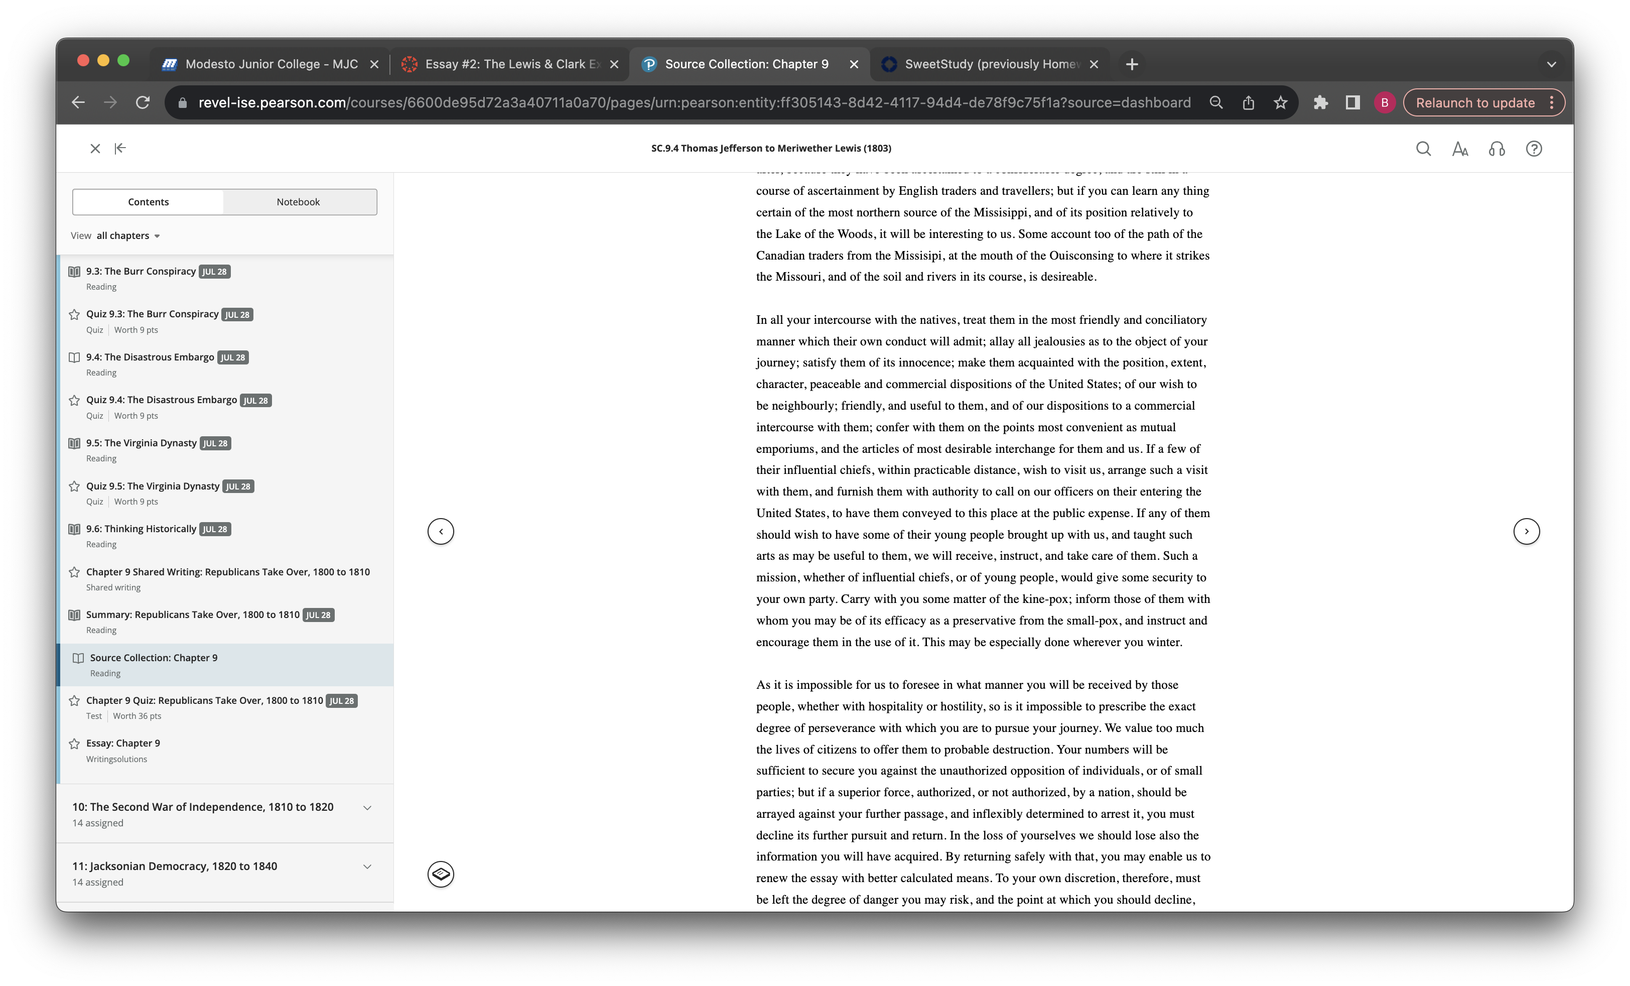Click the browser back arrow

[78, 102]
